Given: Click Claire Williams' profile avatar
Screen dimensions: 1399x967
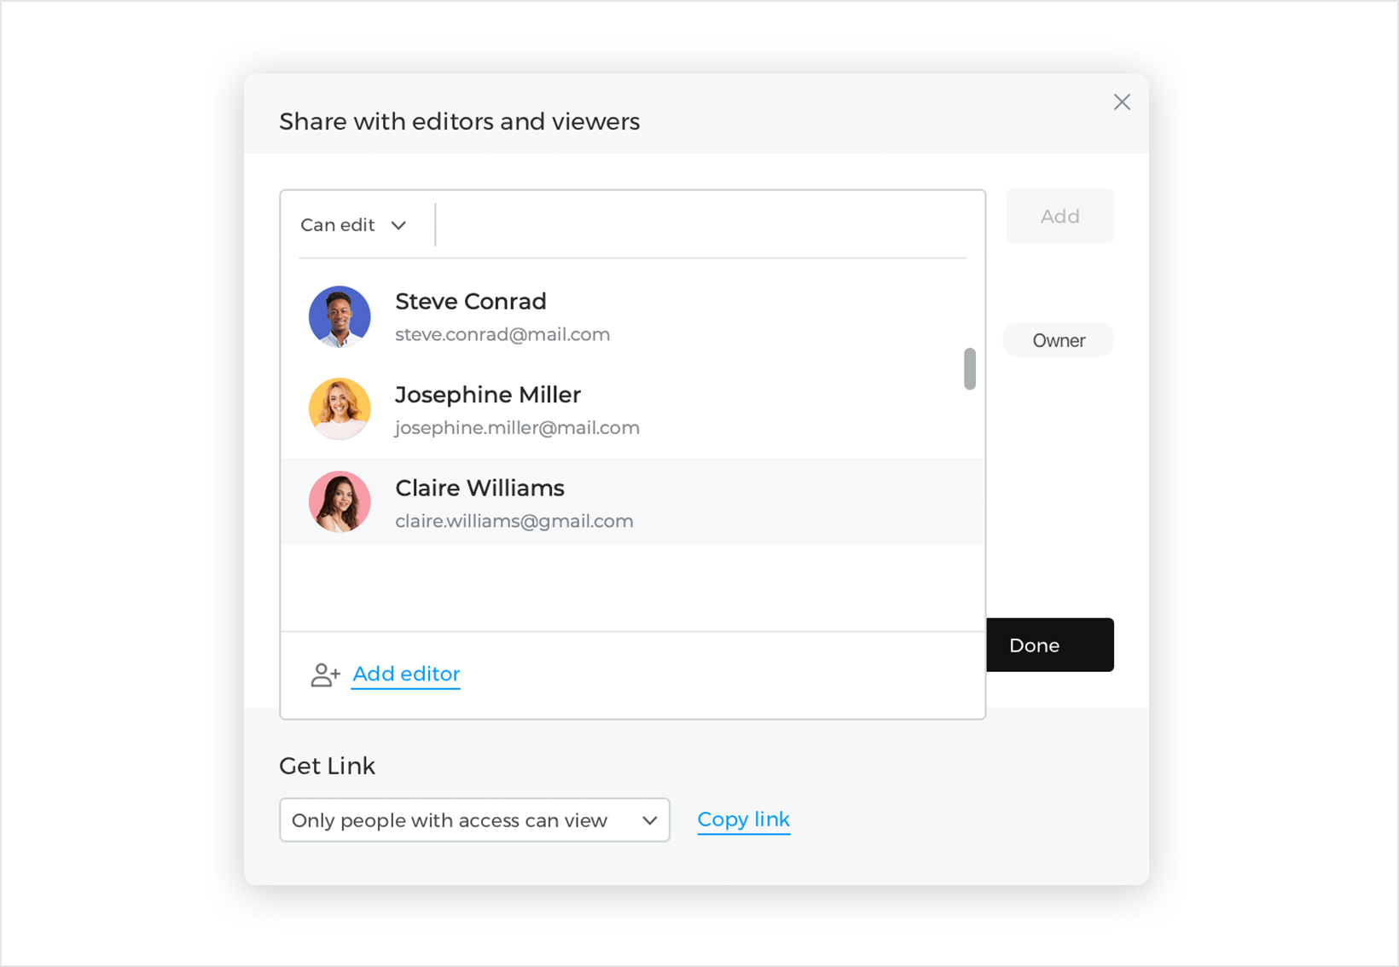Looking at the screenshot, I should coord(340,502).
